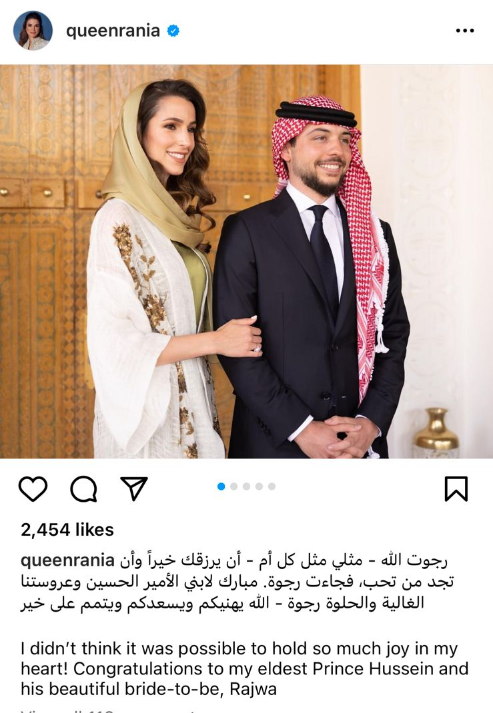The image size is (493, 713).
Task: Jump to second carousel dot
Action: [x=234, y=486]
